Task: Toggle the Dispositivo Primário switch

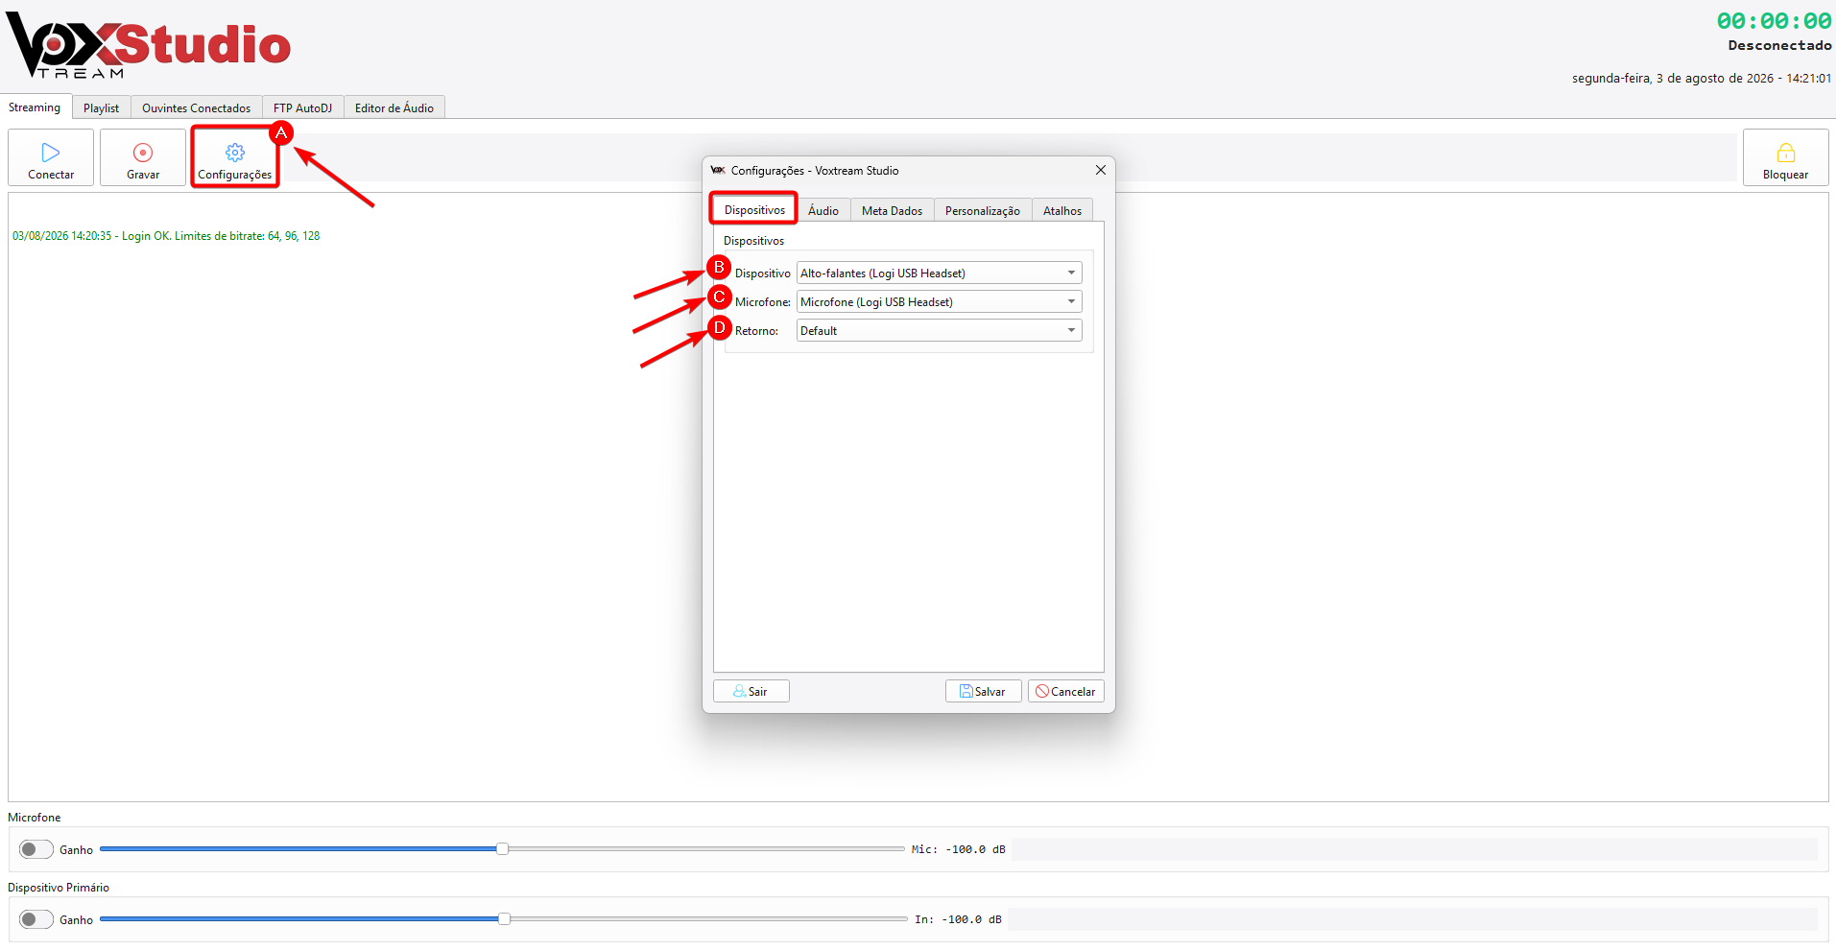Action: pos(36,919)
